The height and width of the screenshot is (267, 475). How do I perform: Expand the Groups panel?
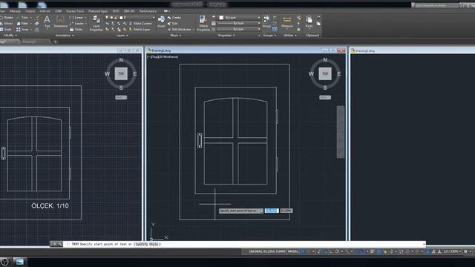coord(269,36)
